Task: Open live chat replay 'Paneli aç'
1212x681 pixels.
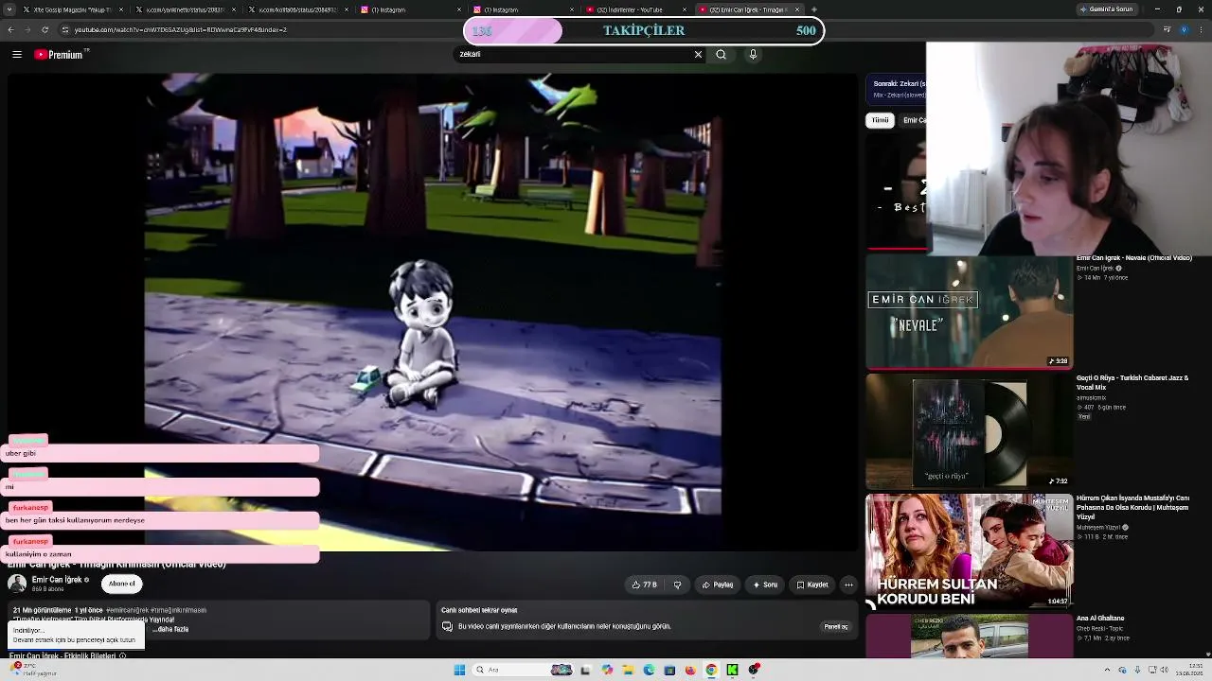Action: [836, 626]
